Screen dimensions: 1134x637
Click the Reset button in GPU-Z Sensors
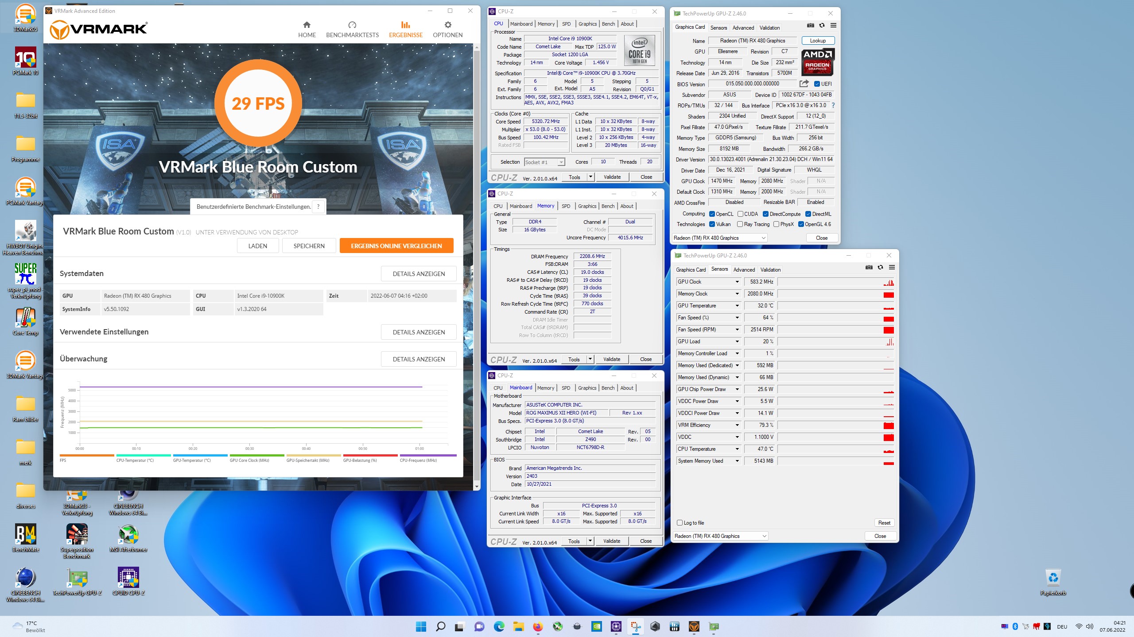coord(884,523)
